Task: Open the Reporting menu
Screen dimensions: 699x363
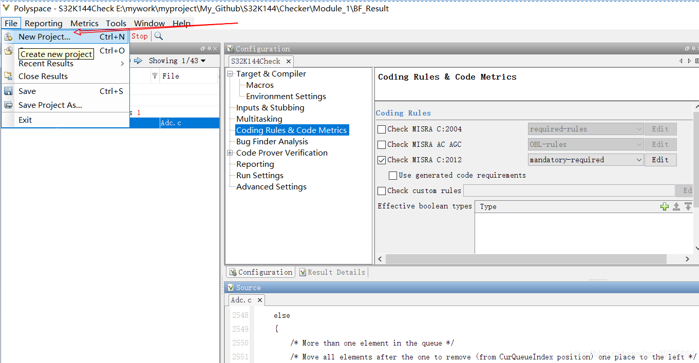Action: 44,23
